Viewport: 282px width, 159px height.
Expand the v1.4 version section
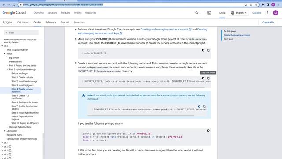coord(2,154)
